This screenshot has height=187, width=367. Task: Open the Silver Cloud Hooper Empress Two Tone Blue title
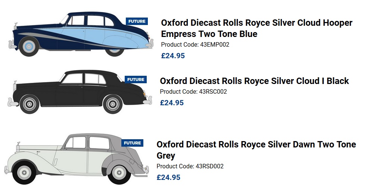click(x=256, y=28)
